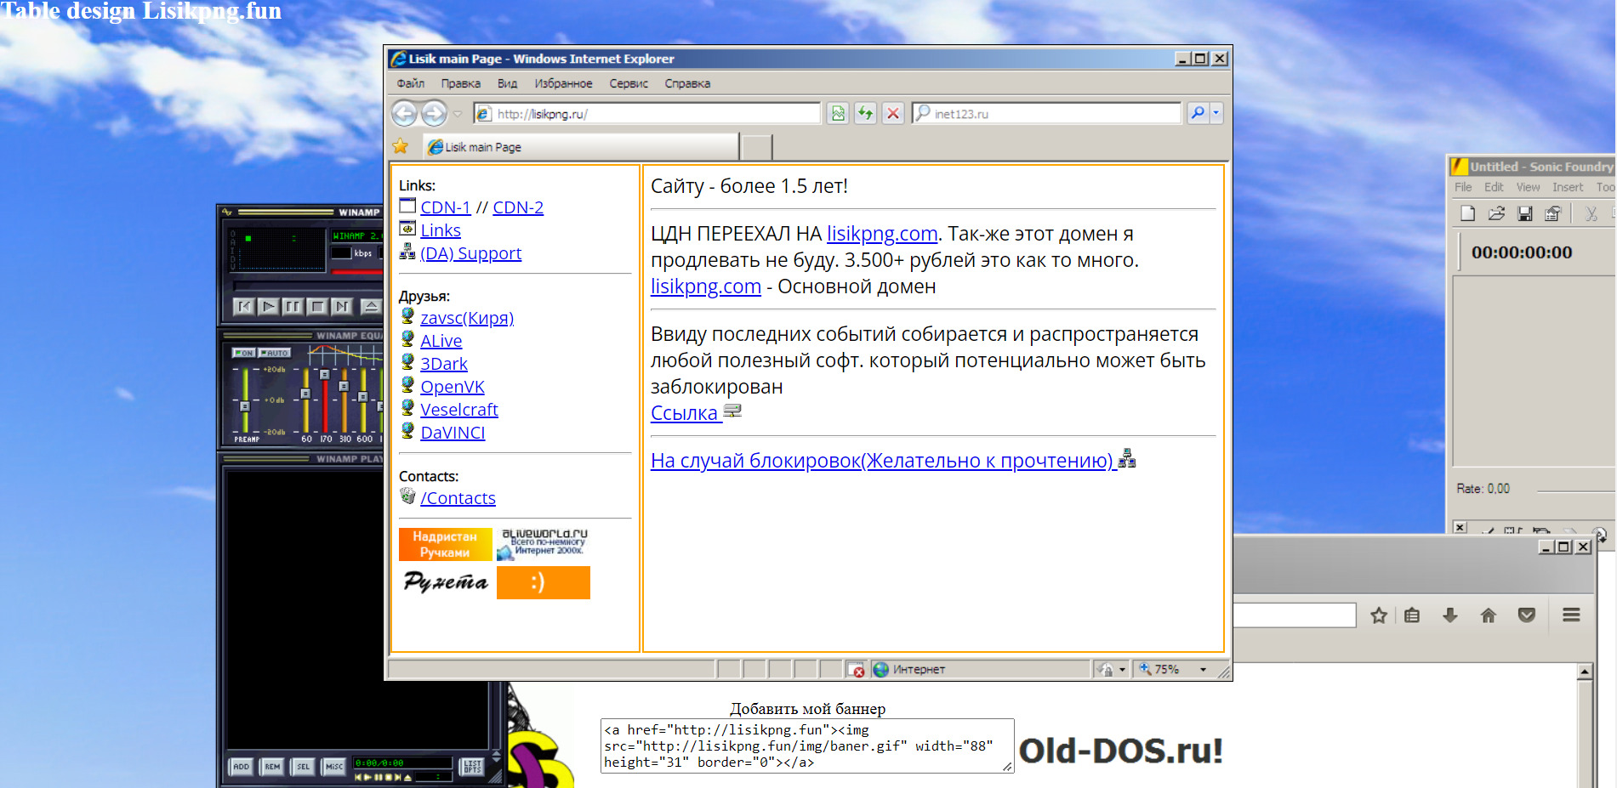Skip to next track in Winamp

[342, 306]
